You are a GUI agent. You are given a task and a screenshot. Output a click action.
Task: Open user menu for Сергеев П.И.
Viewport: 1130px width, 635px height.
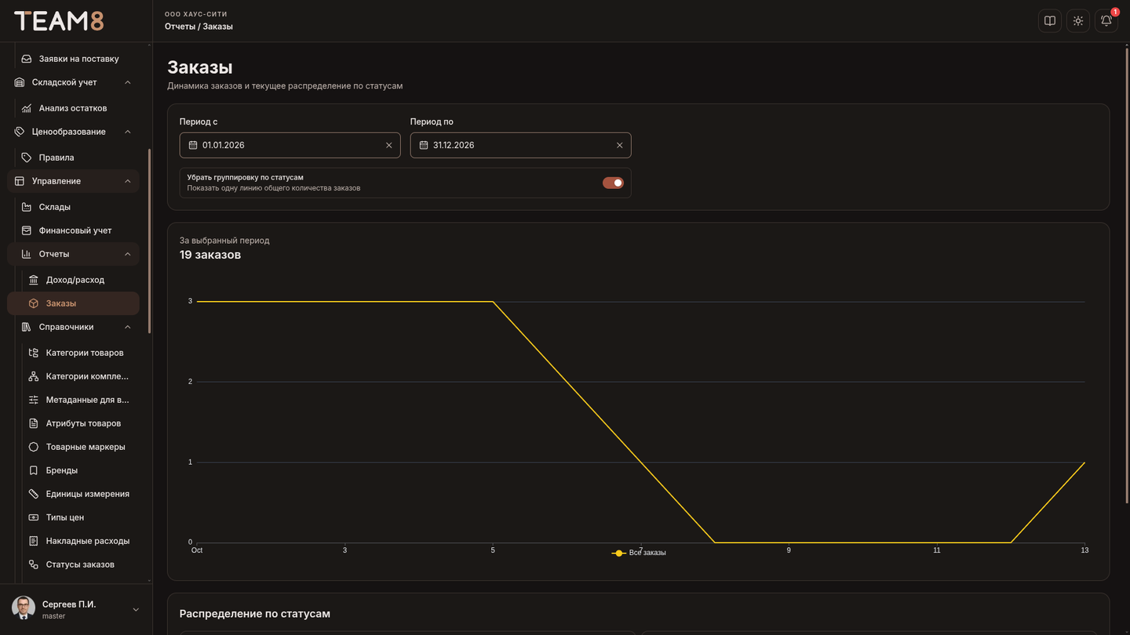[x=76, y=609]
